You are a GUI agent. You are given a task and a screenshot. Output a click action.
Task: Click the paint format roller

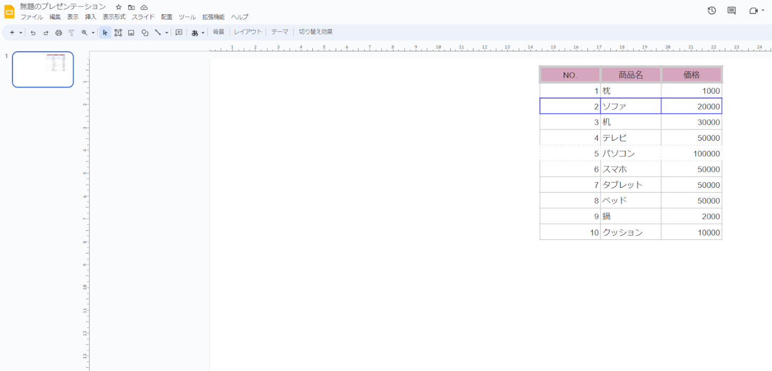pos(72,32)
